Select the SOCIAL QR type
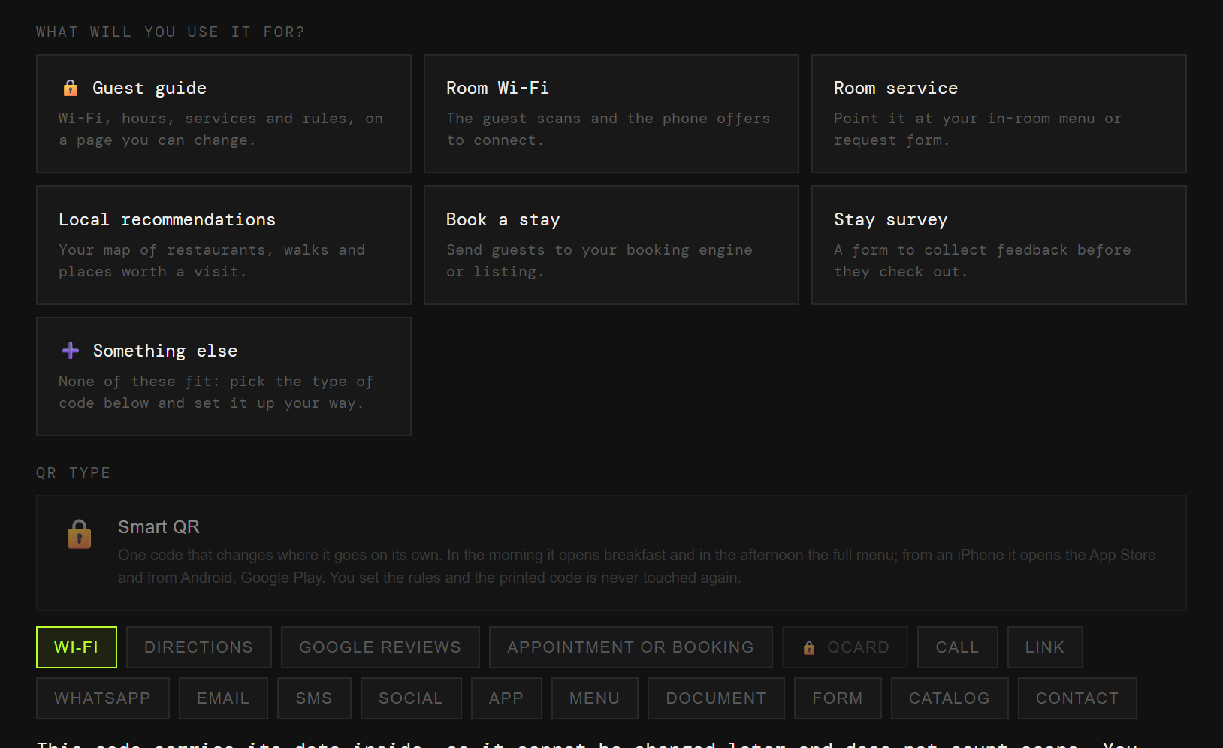 (411, 698)
